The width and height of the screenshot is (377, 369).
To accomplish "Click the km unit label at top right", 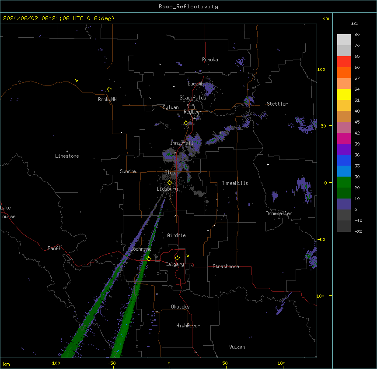I will (x=325, y=18).
